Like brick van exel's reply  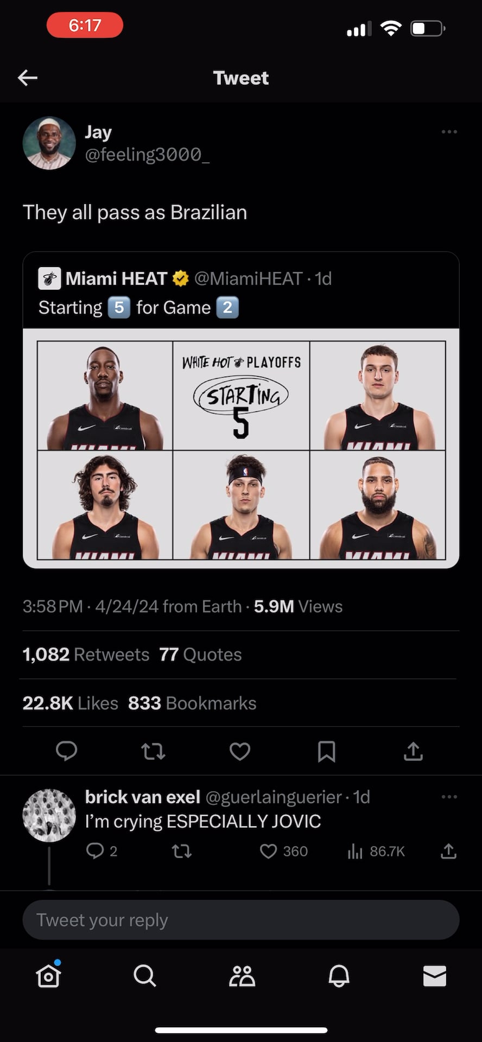(x=269, y=851)
